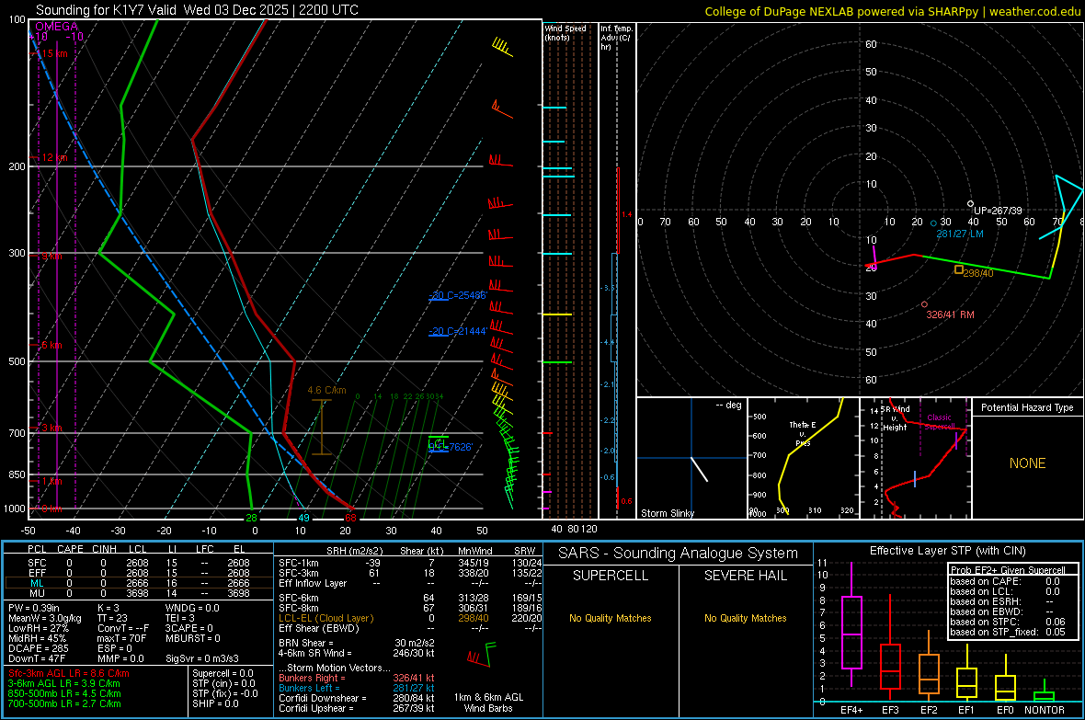Click the white Corfidi upshear circle marker
Viewport: 1085px width, 720px height.
pos(970,203)
